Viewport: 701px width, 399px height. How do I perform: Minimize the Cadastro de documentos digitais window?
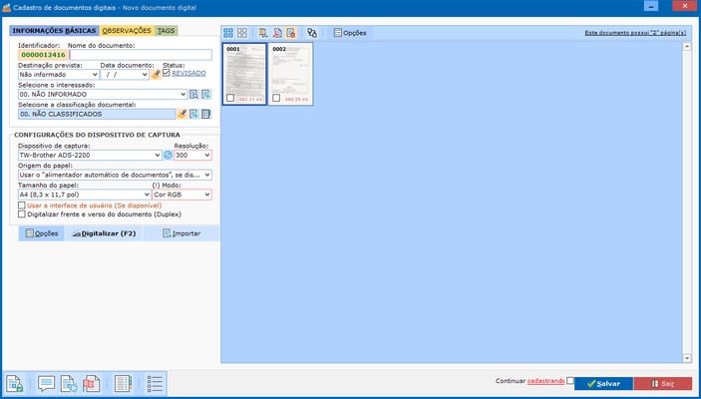(651, 6)
